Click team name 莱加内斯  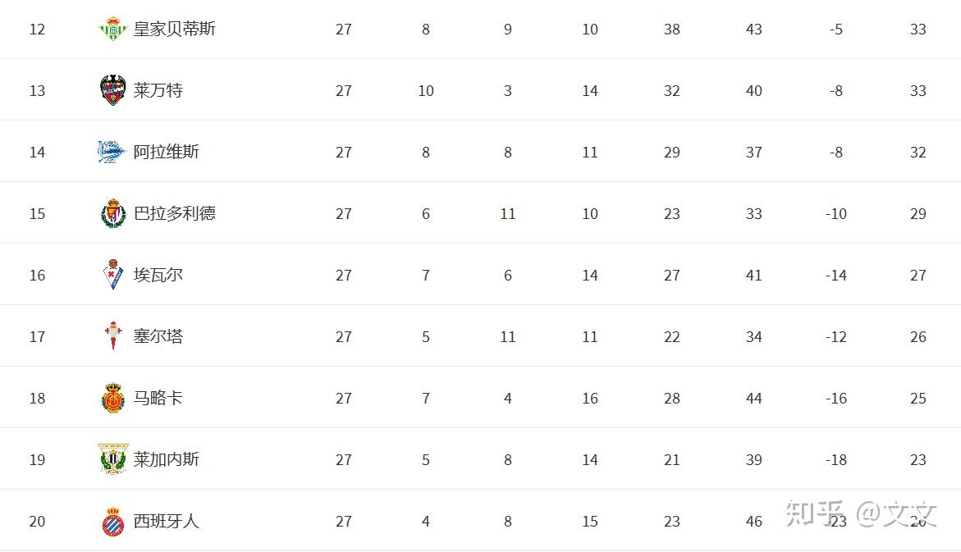[167, 458]
